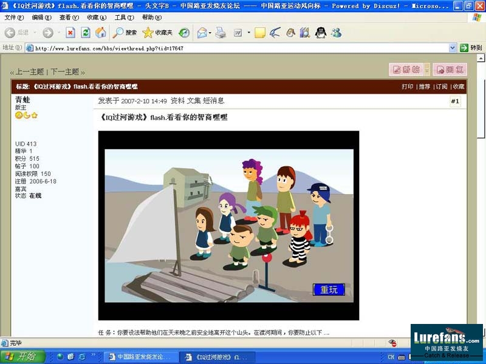Click the blue bird toolbar icon

(275, 33)
